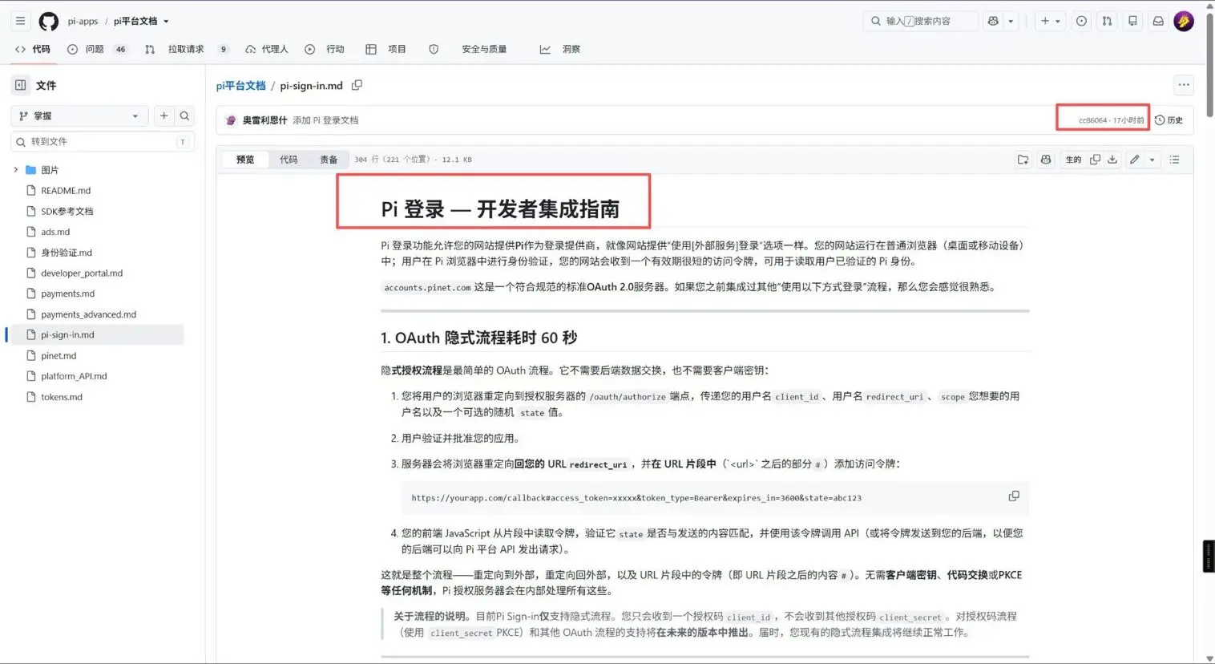Viewport: 1215px width, 664px height.
Task: Focus the 转到文件 filter field
Action: pos(102,142)
